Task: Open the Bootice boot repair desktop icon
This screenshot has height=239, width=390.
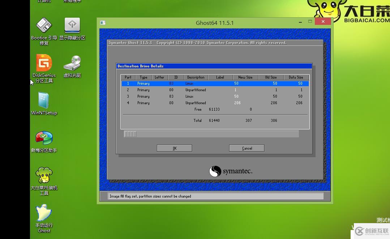Action: (x=44, y=26)
